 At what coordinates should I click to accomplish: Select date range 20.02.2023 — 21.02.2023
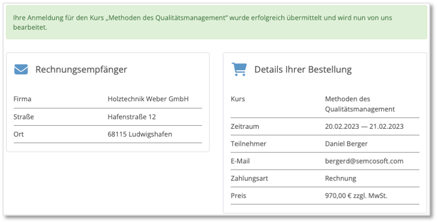click(x=364, y=126)
